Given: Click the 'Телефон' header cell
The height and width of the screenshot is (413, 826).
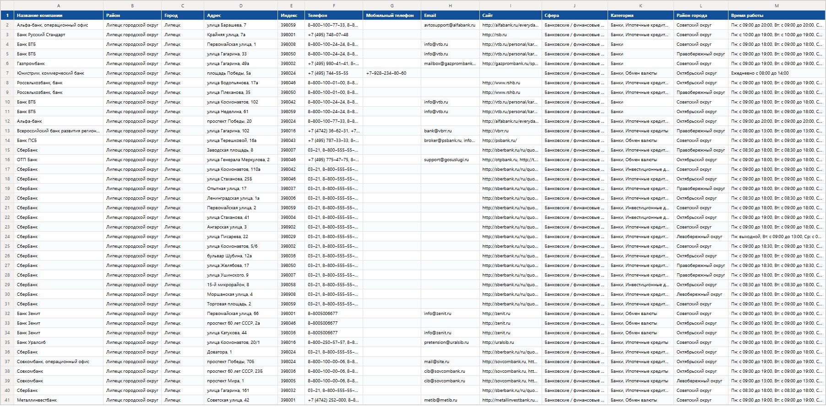Looking at the screenshot, I should click(334, 15).
